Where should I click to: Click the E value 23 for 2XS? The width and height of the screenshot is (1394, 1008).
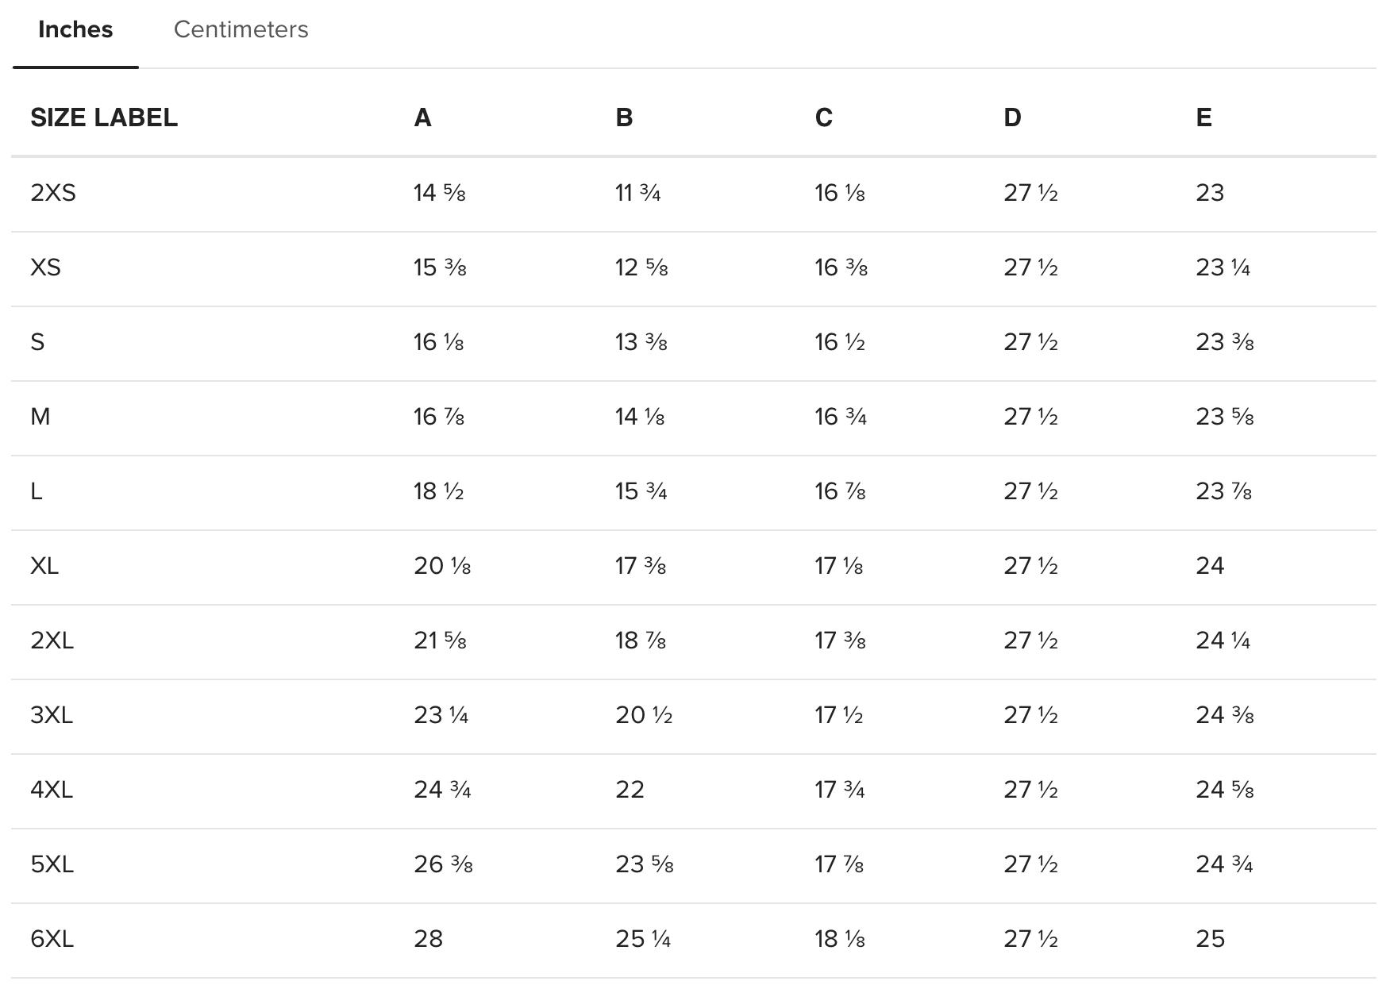[x=1210, y=193]
